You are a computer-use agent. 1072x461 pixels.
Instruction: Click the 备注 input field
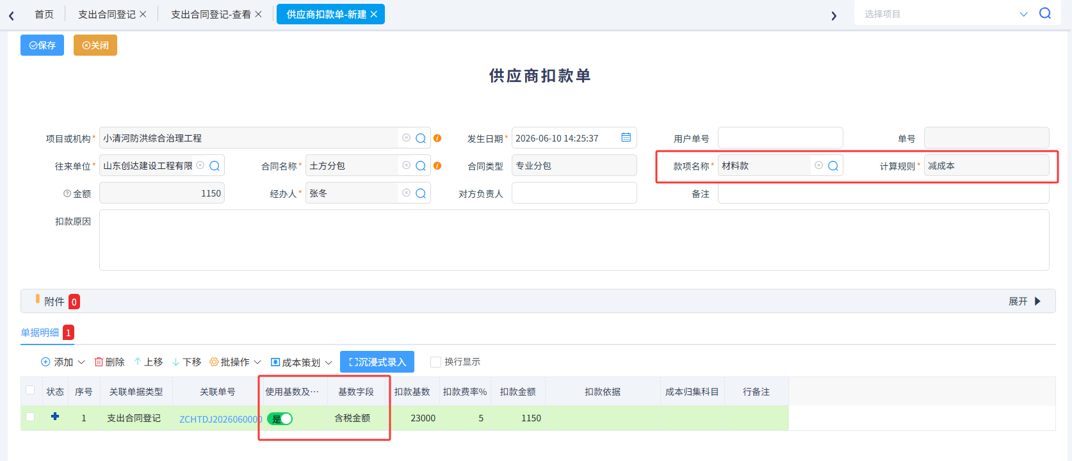click(x=883, y=193)
